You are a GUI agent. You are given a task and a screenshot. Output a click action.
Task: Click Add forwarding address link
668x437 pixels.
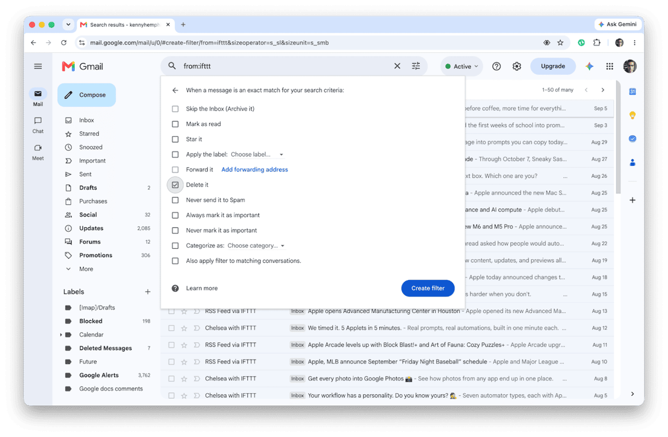coord(254,170)
